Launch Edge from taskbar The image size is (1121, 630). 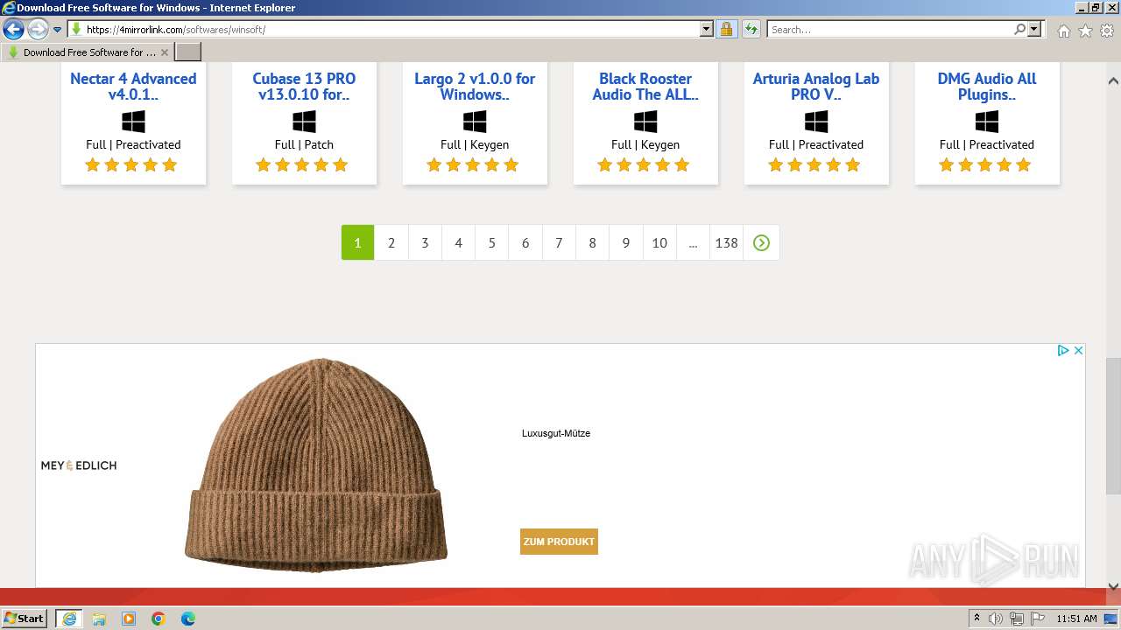tap(188, 619)
